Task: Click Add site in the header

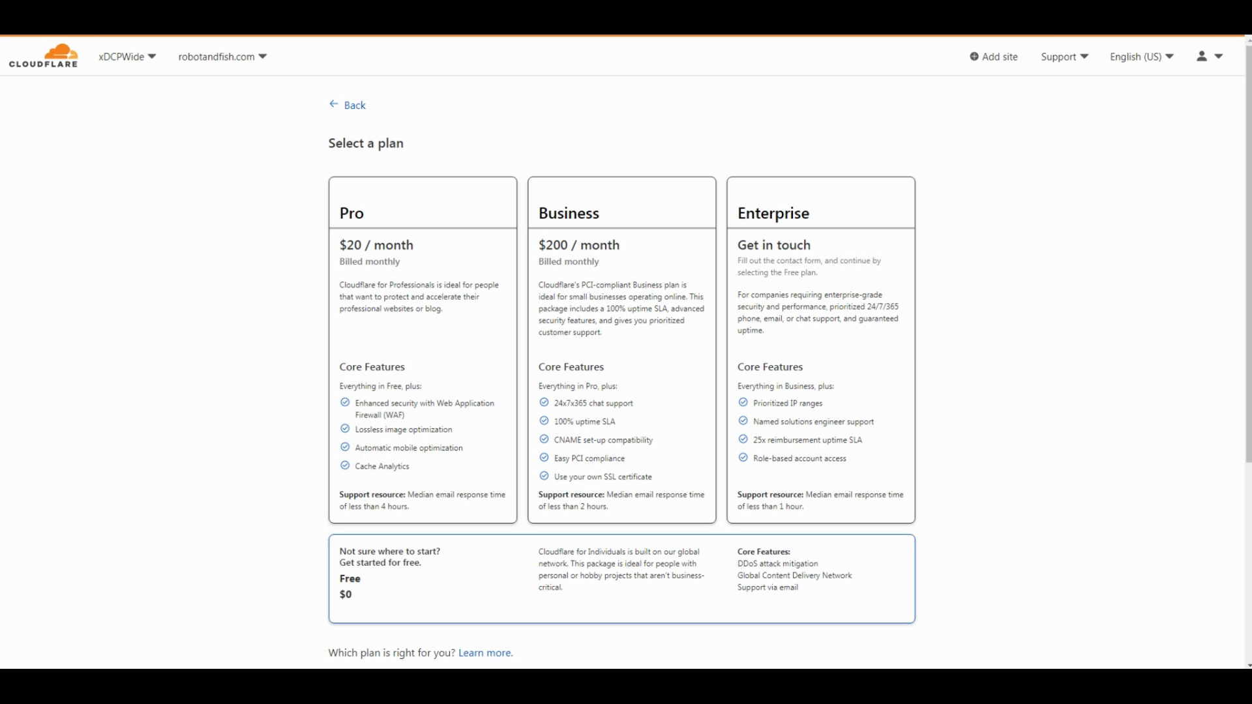Action: (1000, 57)
